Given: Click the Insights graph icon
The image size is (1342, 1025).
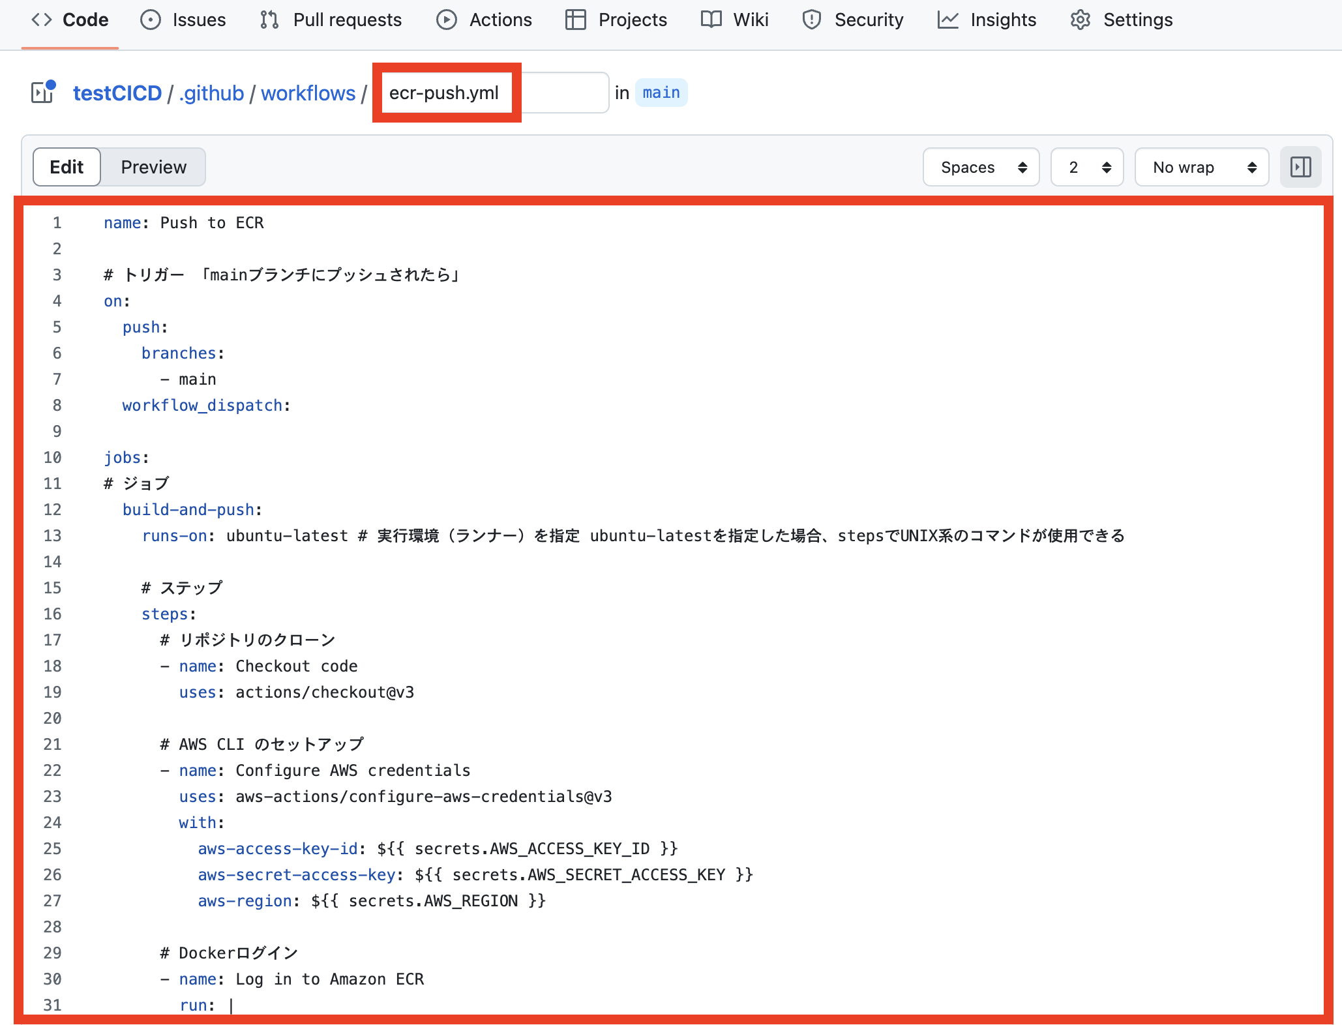Looking at the screenshot, I should pyautogui.click(x=947, y=20).
